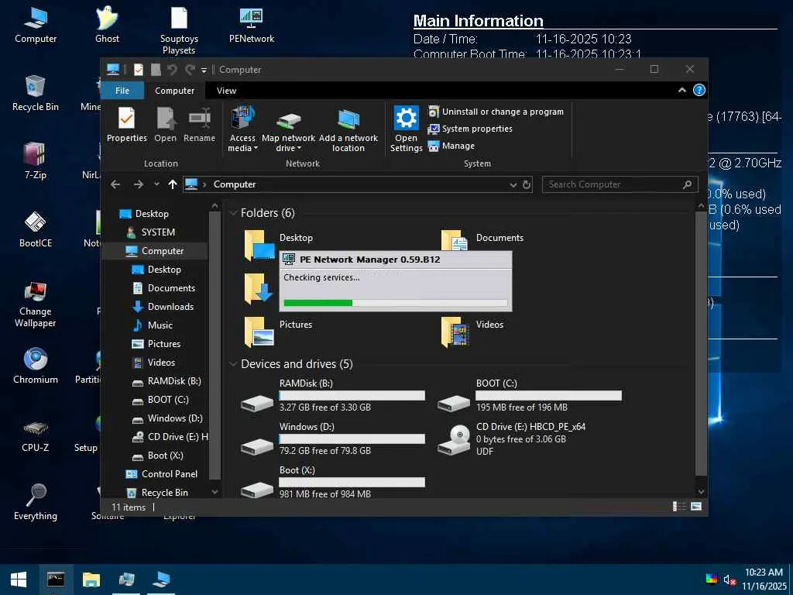The width and height of the screenshot is (793, 595).
Task: Click Manage in System group
Action: pos(451,146)
